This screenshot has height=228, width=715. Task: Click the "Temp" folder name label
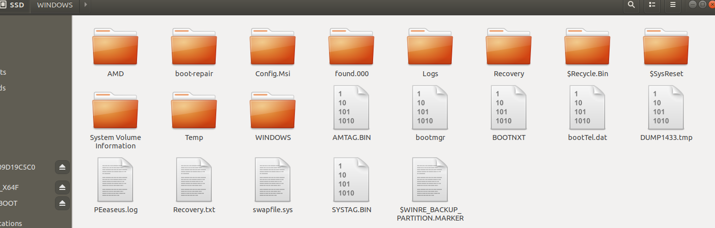[194, 137]
